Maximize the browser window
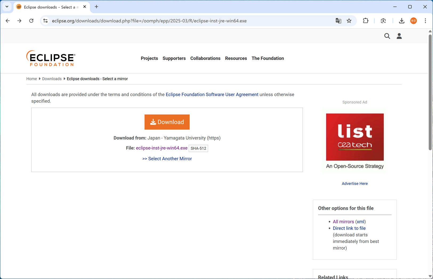433x279 pixels. pyautogui.click(x=410, y=7)
